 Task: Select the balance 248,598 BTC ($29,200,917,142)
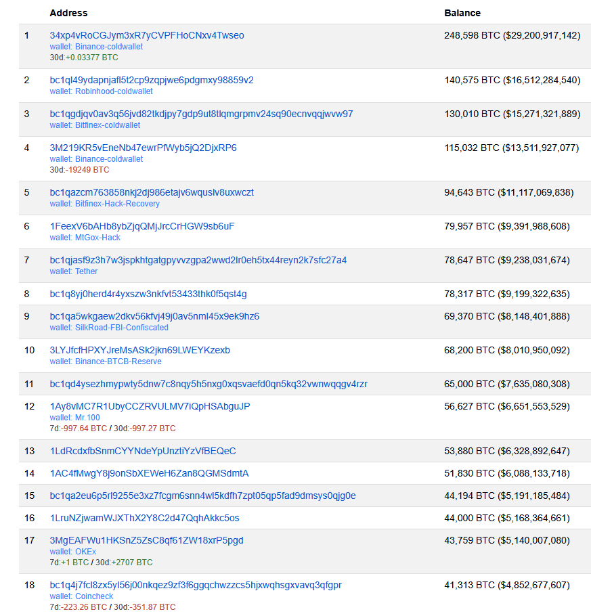(512, 35)
